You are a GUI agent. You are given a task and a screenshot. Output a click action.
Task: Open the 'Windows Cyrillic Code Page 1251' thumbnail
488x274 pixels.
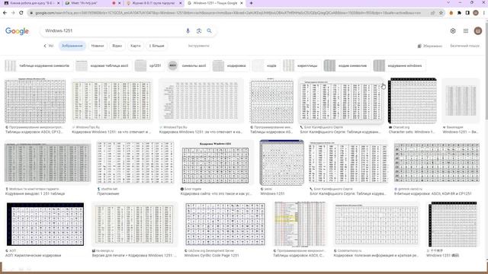(x=226, y=225)
